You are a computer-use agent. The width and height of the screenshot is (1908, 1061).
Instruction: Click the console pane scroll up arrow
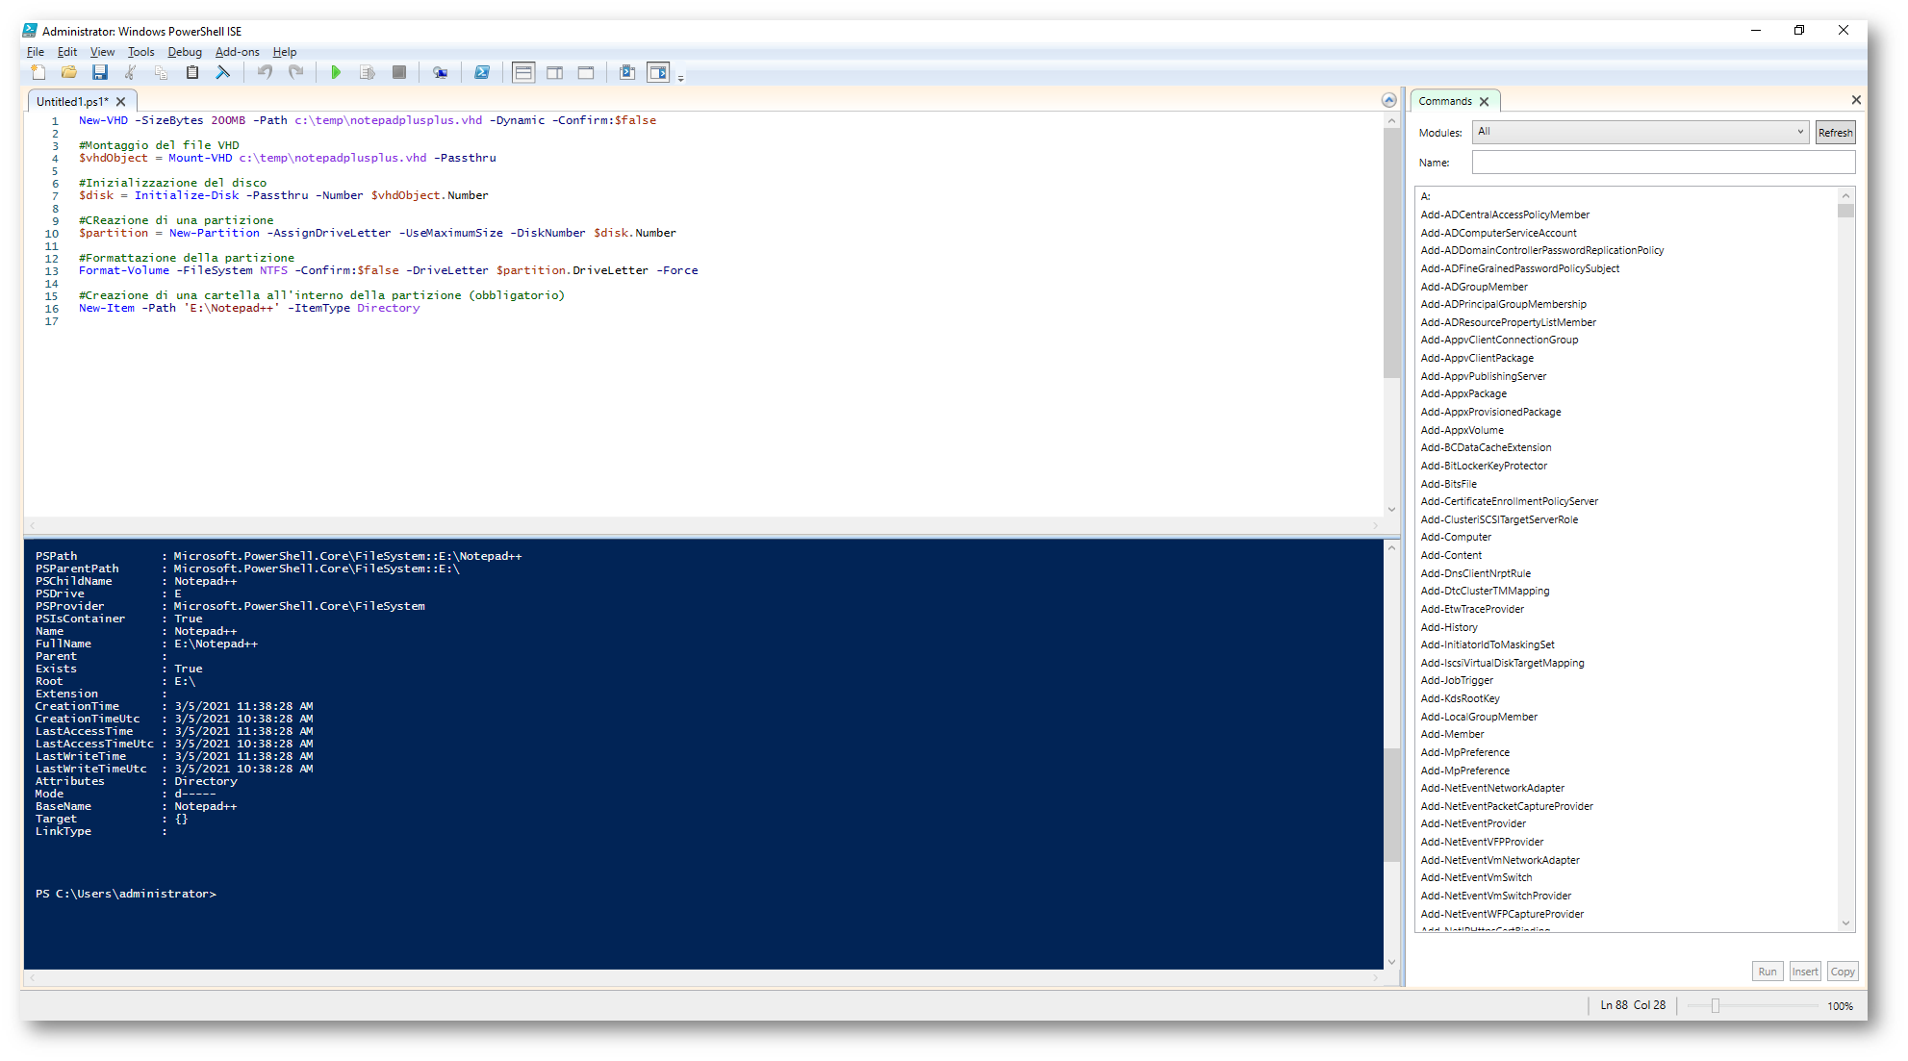pos(1391,548)
